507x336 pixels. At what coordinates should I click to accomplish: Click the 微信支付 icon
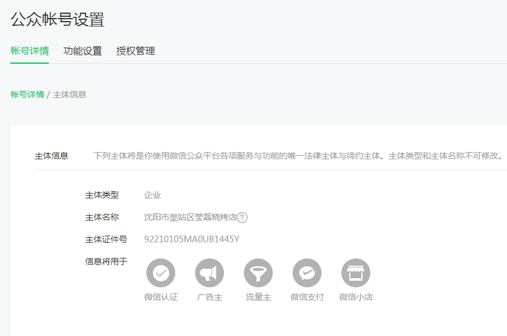(x=307, y=273)
